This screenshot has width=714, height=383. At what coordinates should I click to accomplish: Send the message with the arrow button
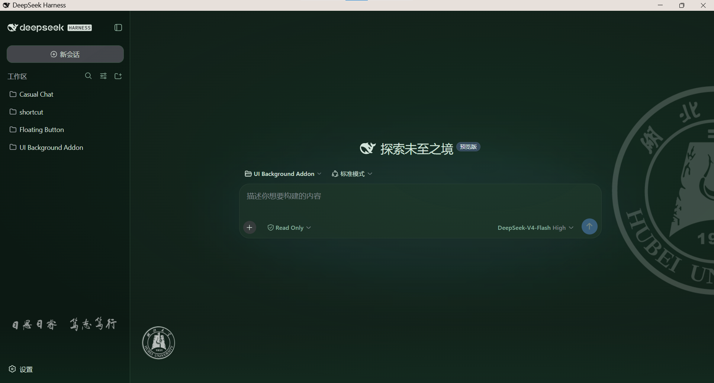point(589,226)
